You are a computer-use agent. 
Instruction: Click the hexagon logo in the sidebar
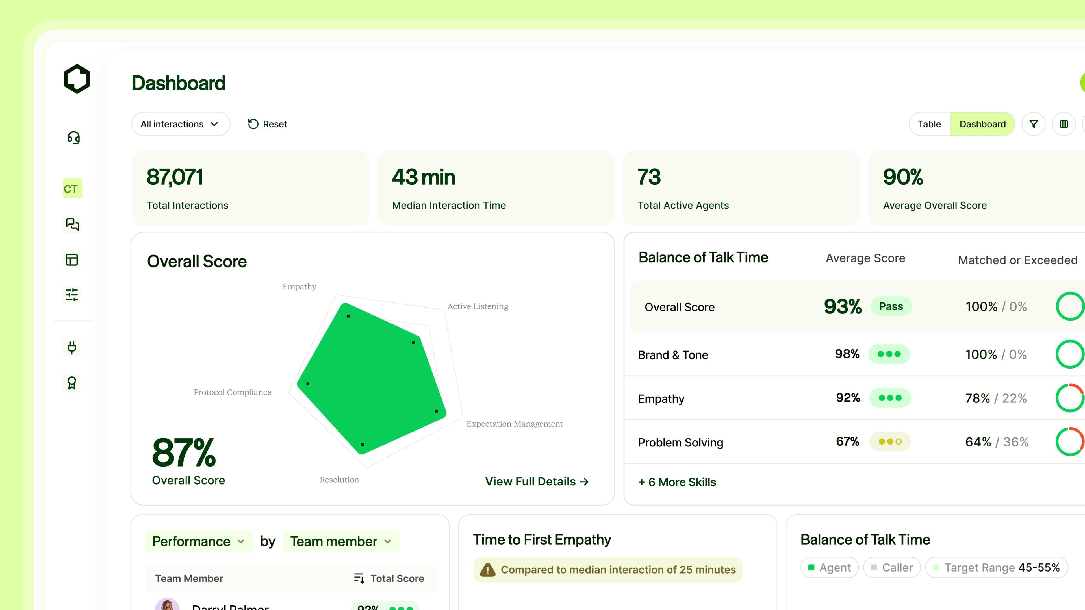[x=77, y=79]
